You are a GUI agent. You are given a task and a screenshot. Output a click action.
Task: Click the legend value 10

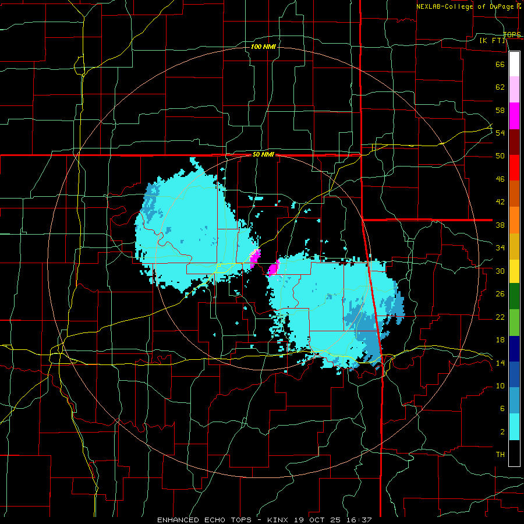point(500,385)
